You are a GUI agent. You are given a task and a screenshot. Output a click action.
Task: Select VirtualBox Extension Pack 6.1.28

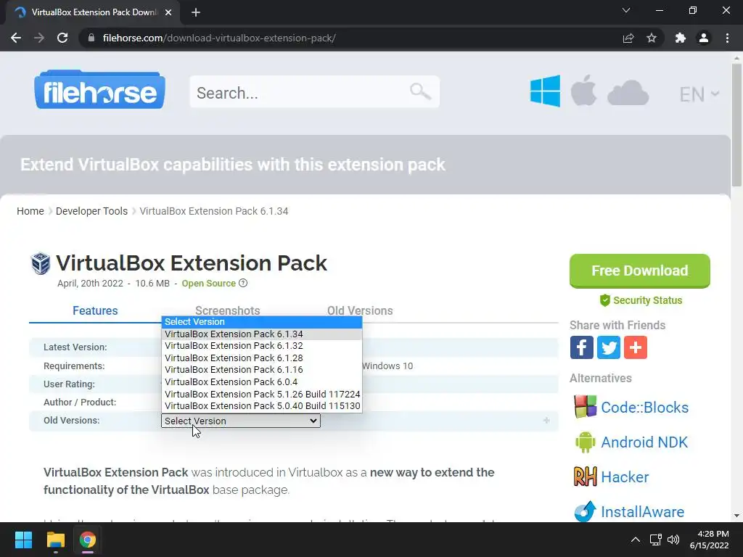(261, 358)
